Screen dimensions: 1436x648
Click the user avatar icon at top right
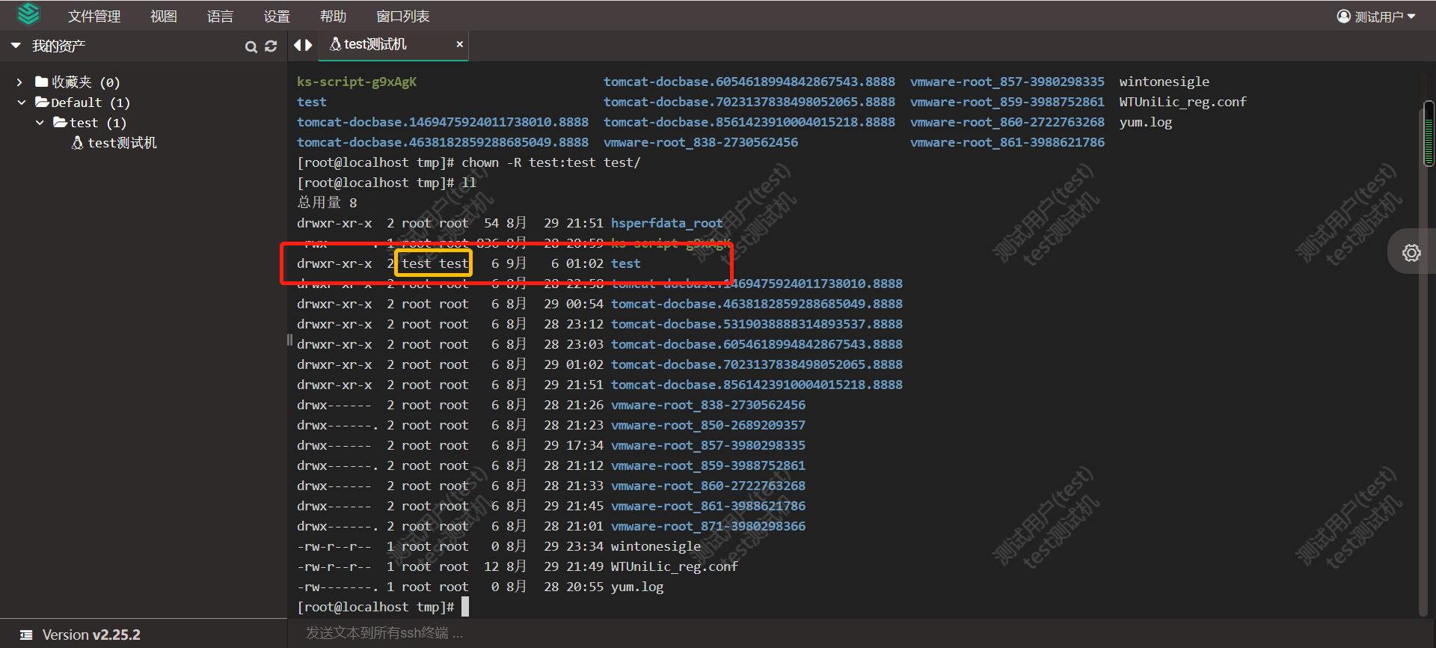(1343, 16)
